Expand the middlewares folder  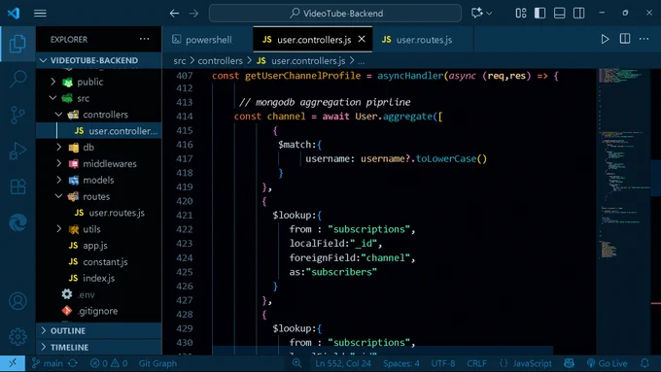point(59,163)
